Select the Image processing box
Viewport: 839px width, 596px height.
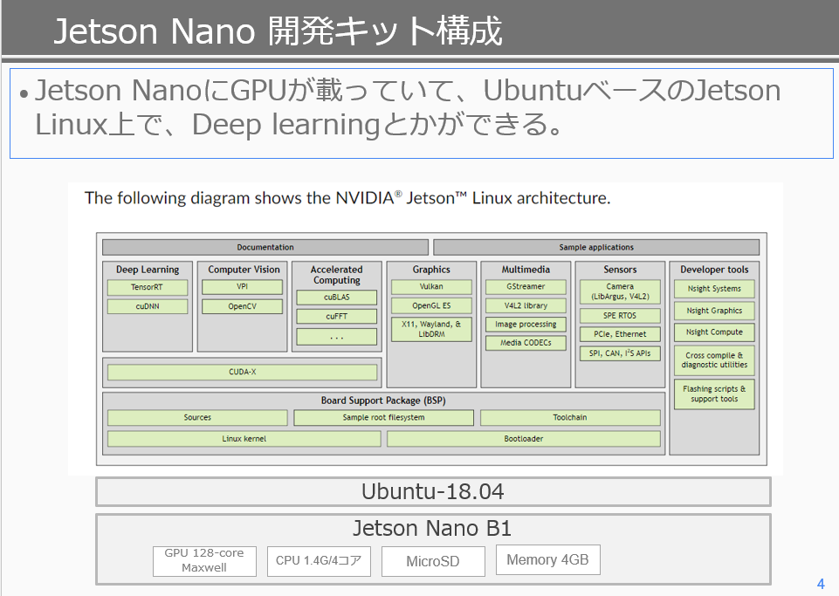526,325
